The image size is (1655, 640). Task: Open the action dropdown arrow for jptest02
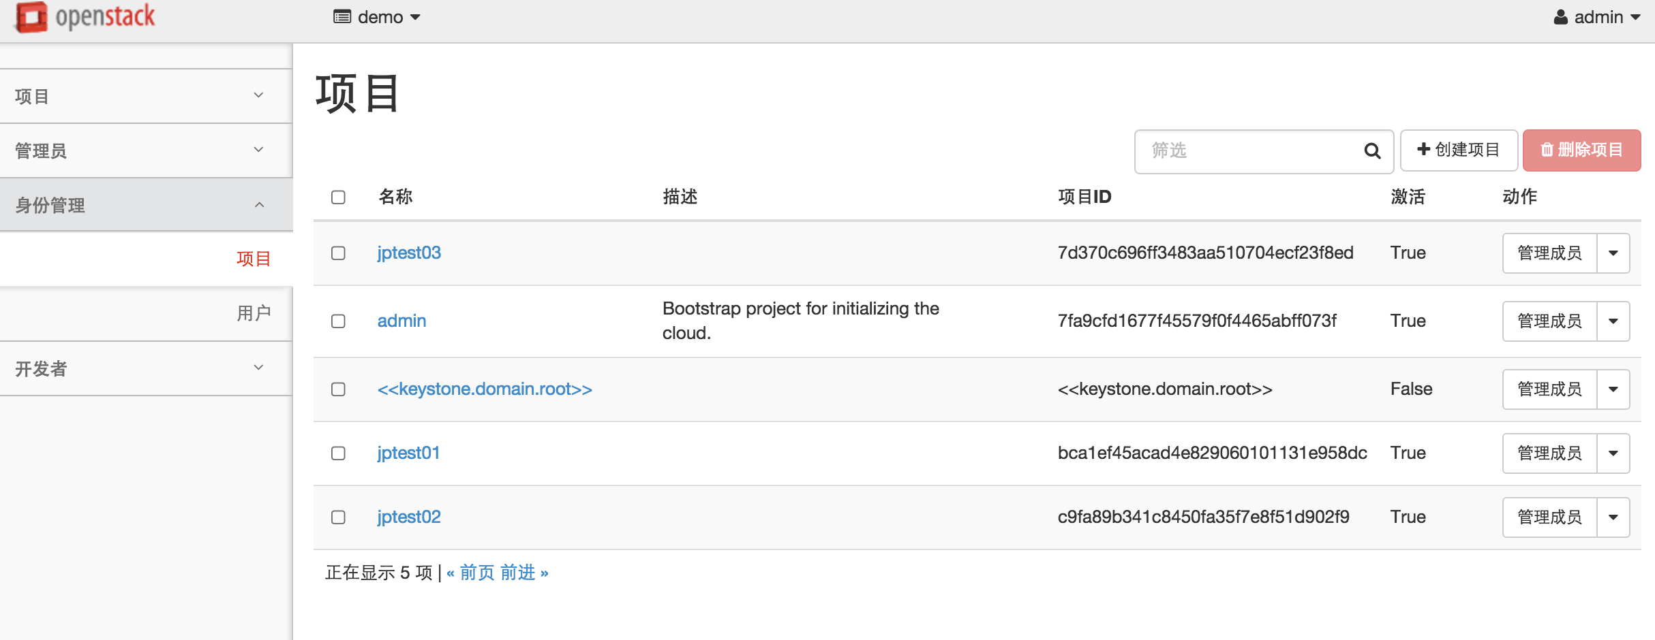click(x=1613, y=517)
